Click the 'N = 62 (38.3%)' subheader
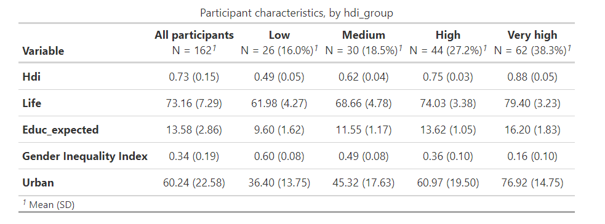 pyautogui.click(x=532, y=50)
